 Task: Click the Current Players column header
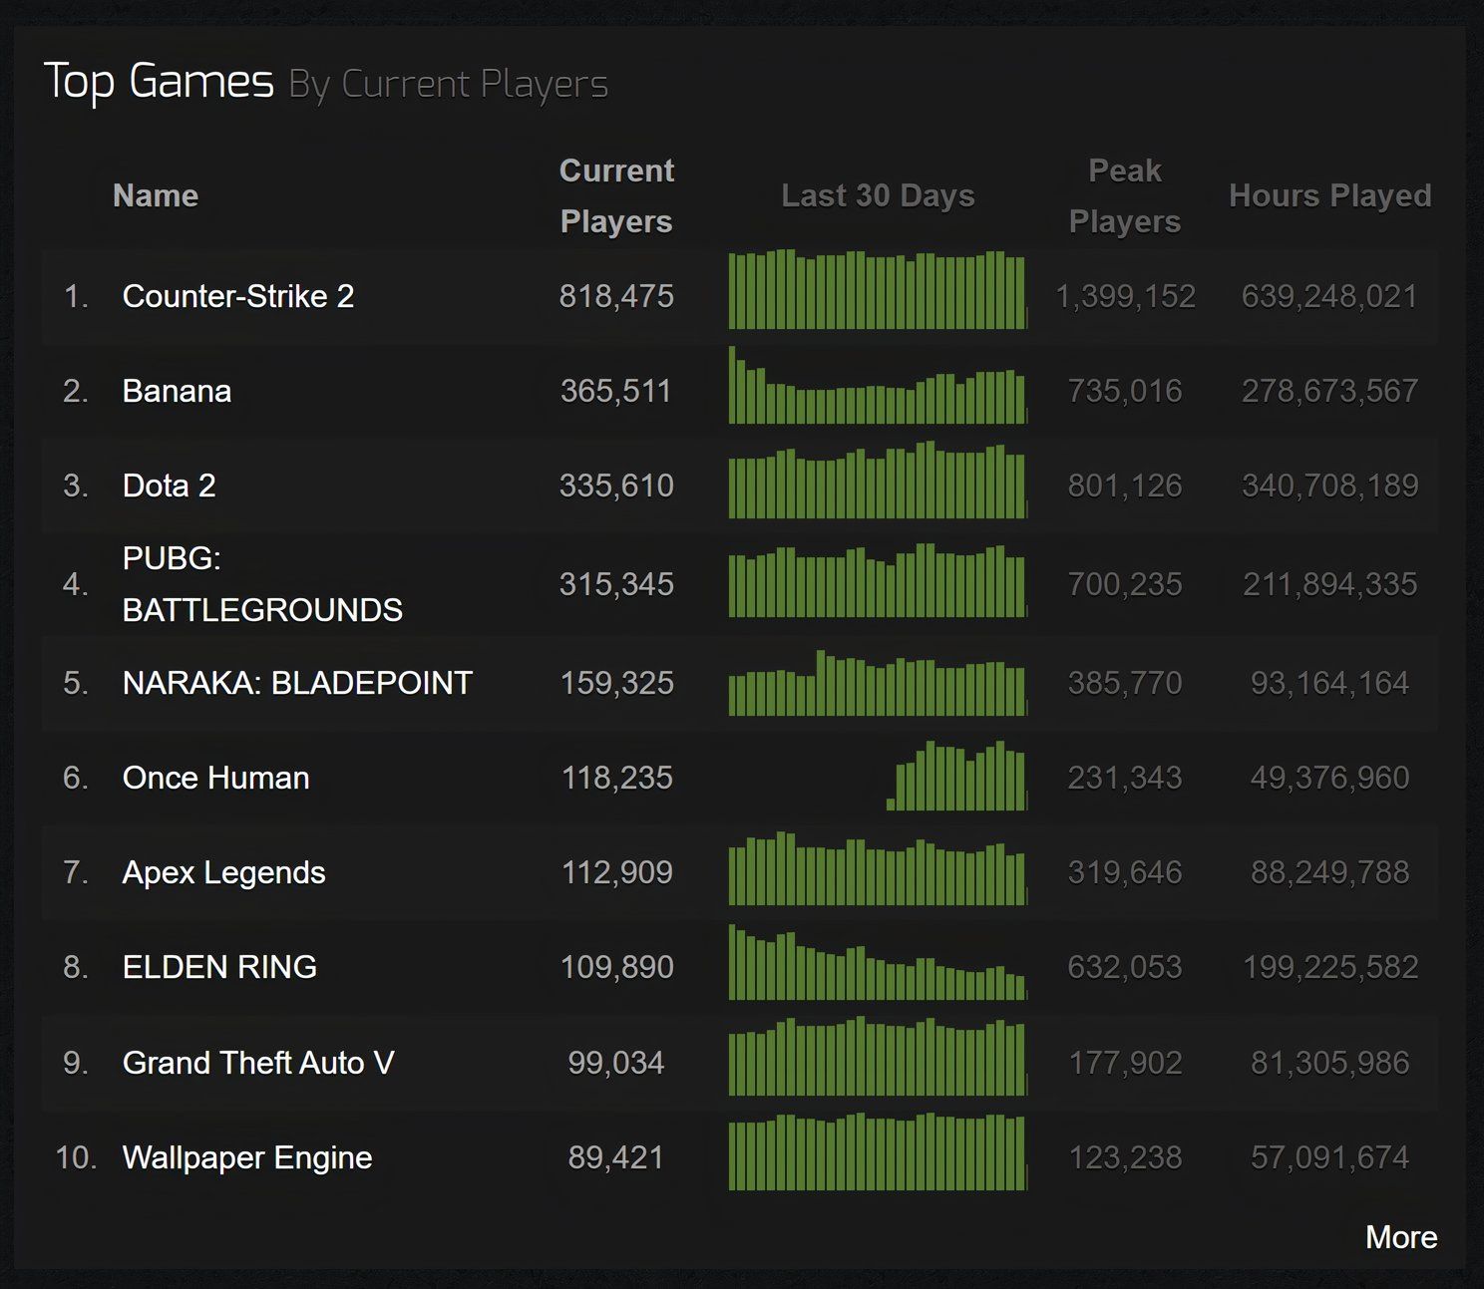point(616,195)
